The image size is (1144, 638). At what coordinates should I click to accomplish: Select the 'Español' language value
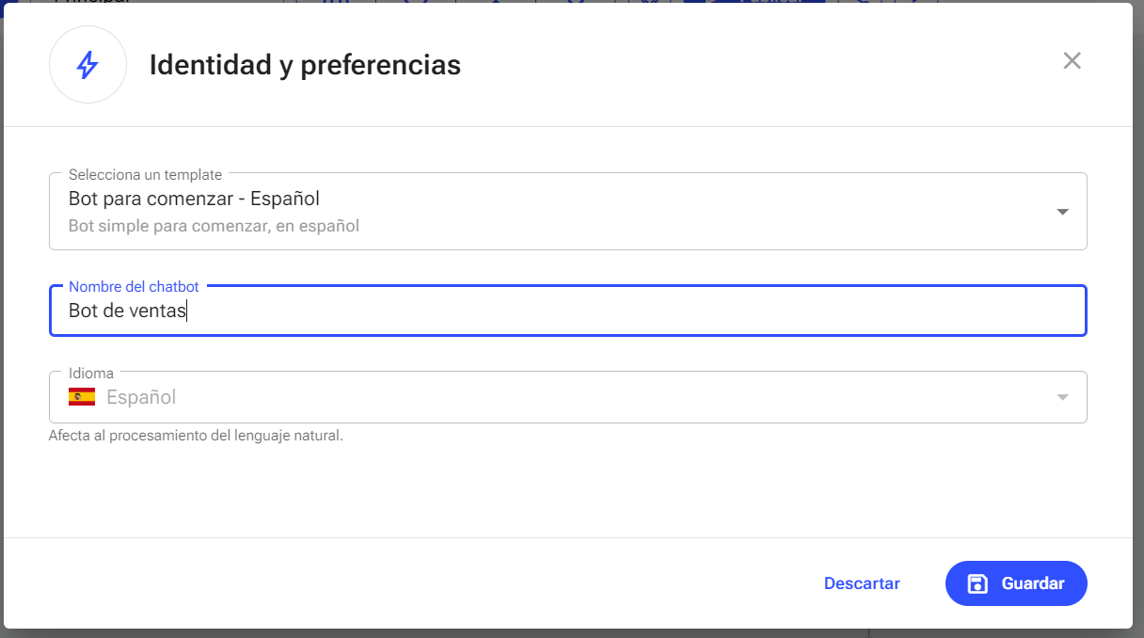tap(141, 397)
